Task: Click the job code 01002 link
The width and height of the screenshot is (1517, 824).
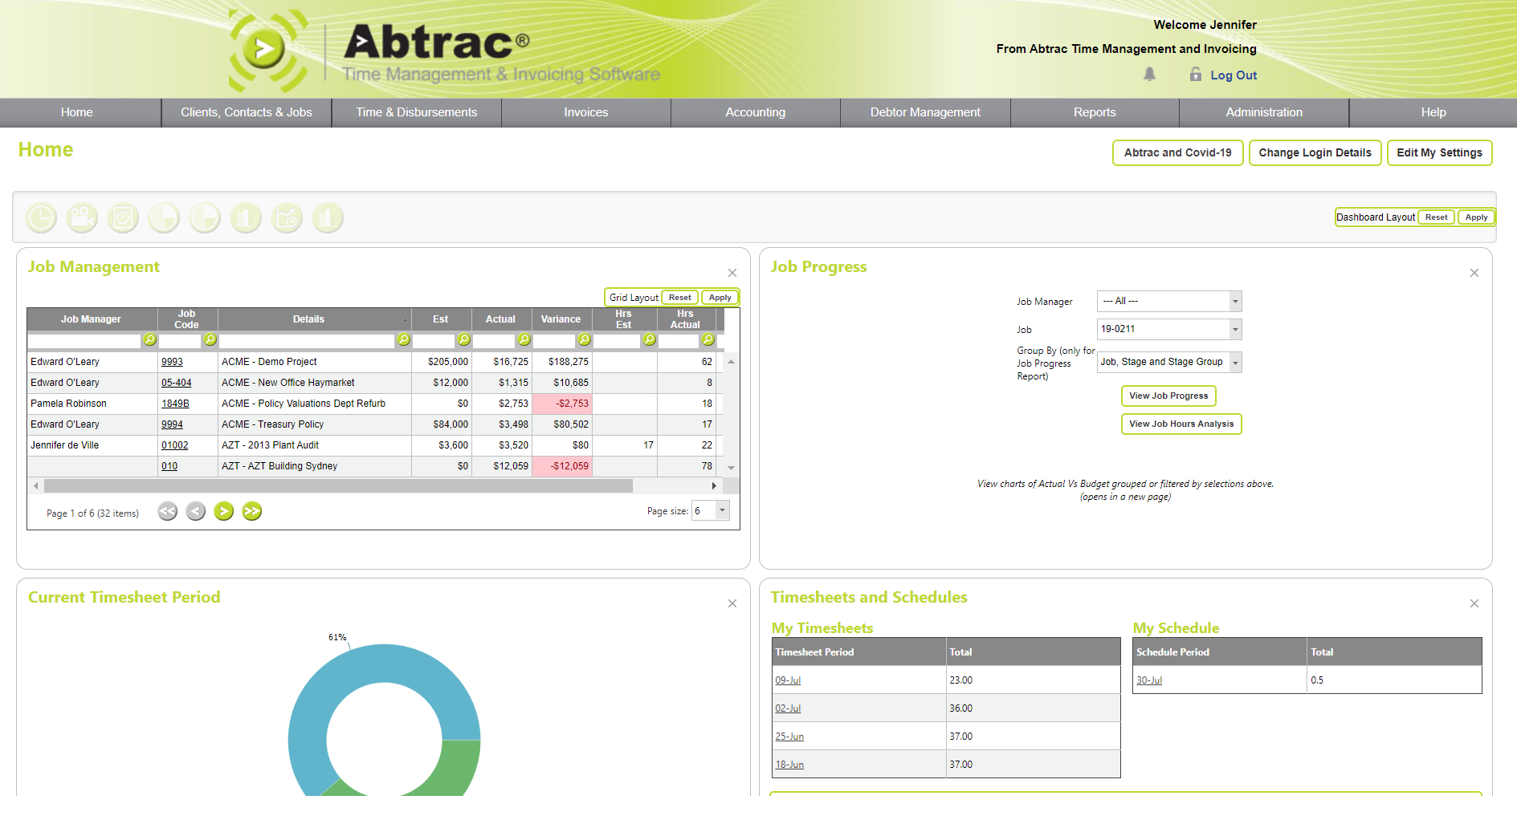Action: click(174, 444)
